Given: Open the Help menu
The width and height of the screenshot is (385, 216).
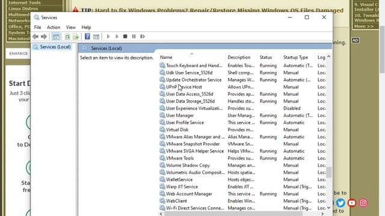Looking at the screenshot, I should (86, 27).
